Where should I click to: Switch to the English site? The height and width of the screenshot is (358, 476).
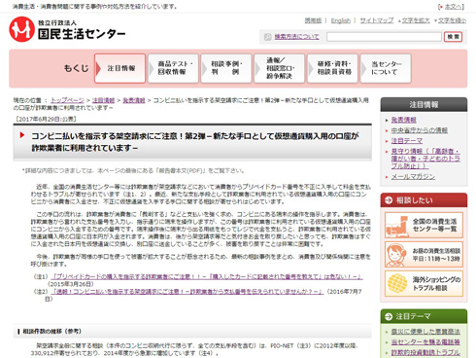click(341, 20)
